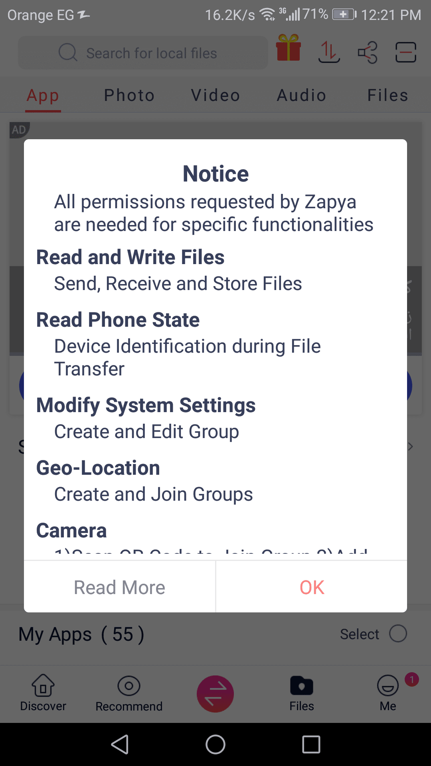The height and width of the screenshot is (766, 431).
Task: Tap the share connection icon
Action: pos(368,52)
